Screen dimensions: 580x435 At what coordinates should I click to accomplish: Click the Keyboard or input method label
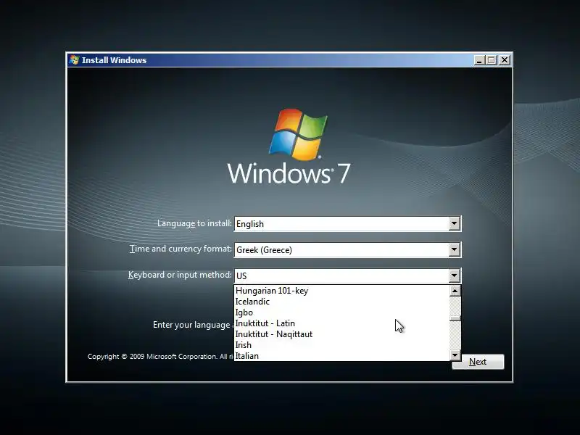(180, 275)
